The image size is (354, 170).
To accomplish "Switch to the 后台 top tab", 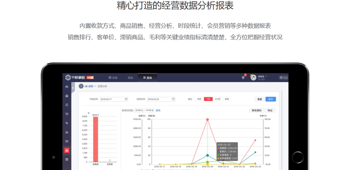I will pos(147,78).
